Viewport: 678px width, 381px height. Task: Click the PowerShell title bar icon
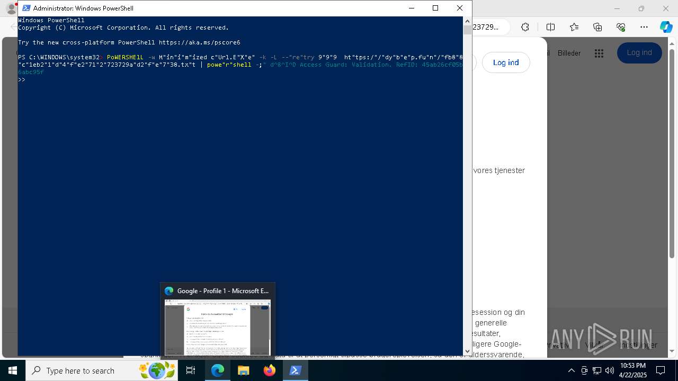(26, 8)
